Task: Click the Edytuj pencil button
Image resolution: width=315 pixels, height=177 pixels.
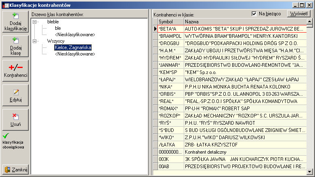Action: click(x=15, y=95)
